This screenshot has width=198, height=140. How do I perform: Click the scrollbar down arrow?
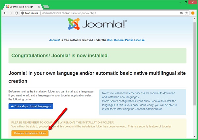195,137
